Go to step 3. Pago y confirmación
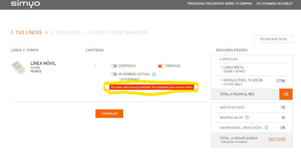The image size is (301, 152). coord(118,33)
